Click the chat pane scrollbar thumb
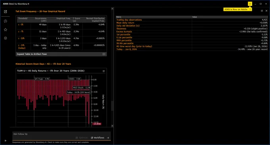Image resolution: width=270 pixels, height=145 pixels. tap(112, 106)
